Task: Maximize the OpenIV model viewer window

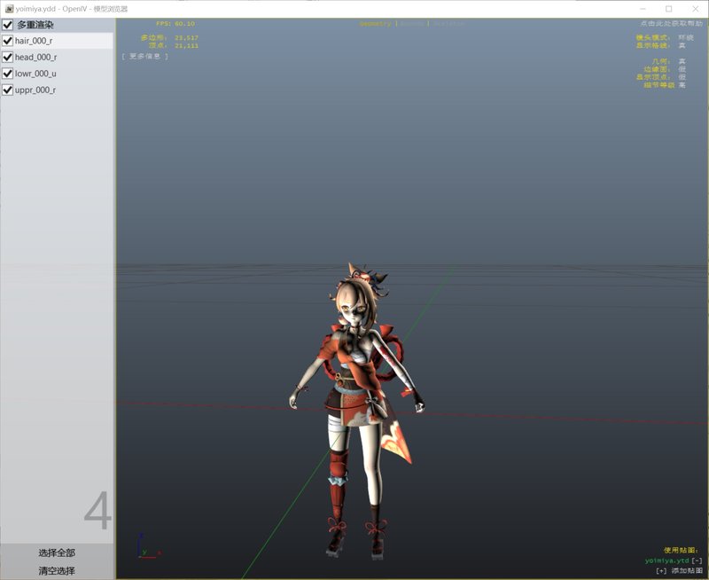Action: pyautogui.click(x=669, y=9)
